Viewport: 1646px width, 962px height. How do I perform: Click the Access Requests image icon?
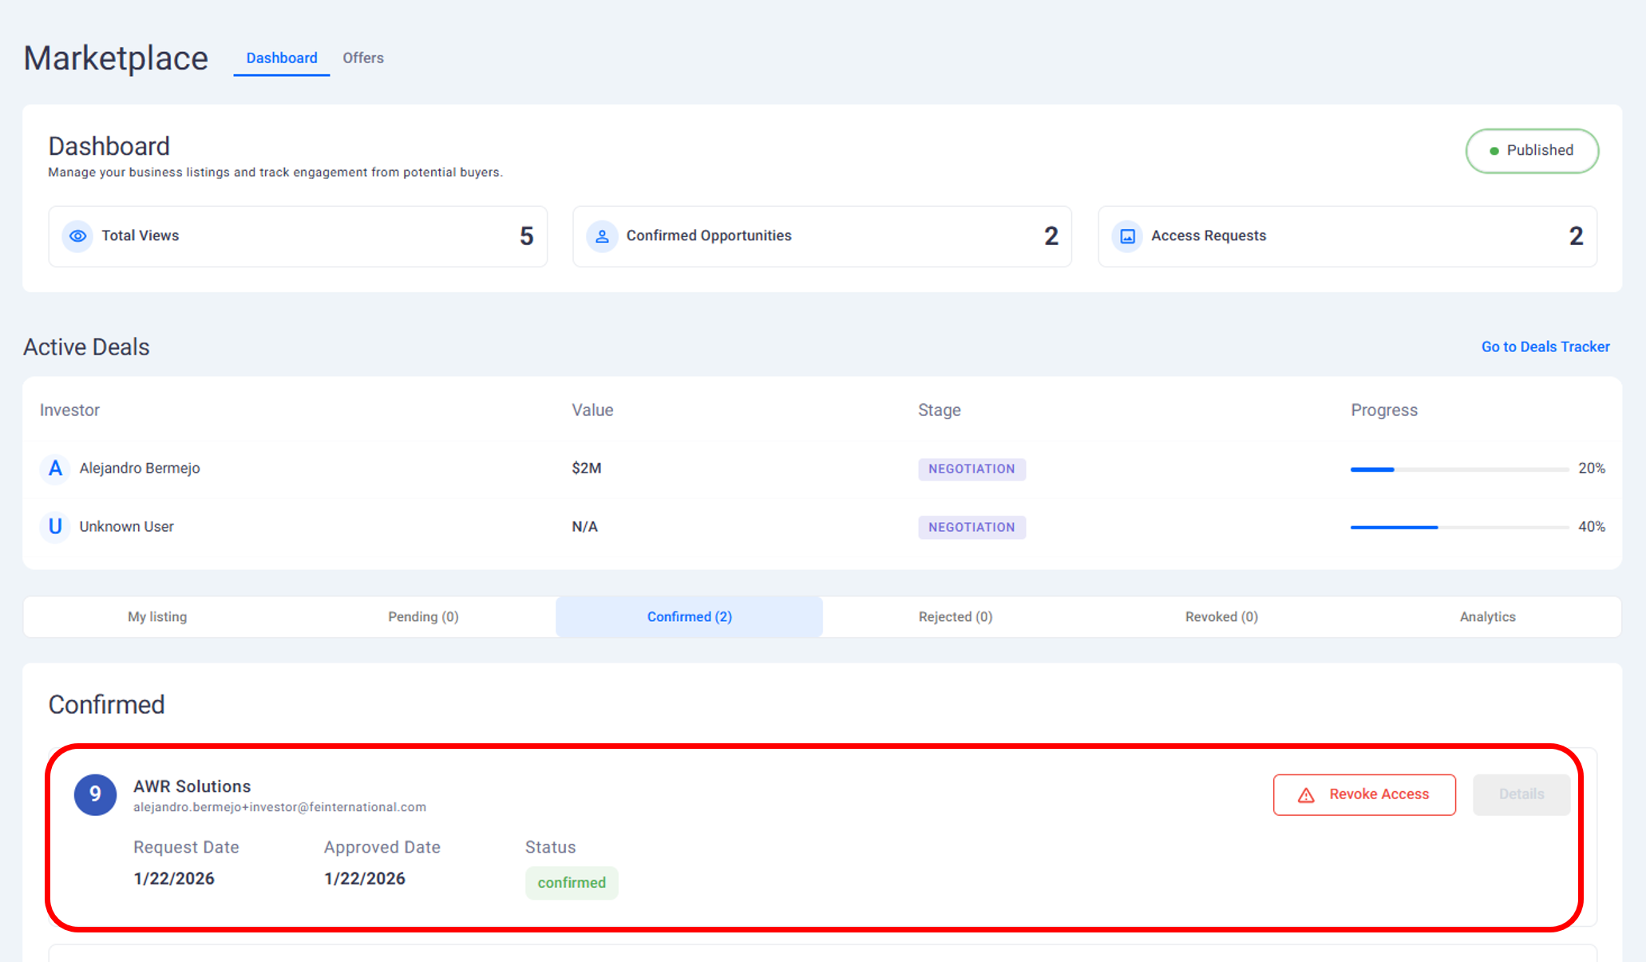coord(1127,236)
